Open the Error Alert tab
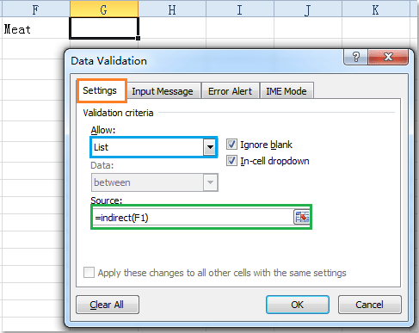Screen dimensions: 419x333 pos(230,91)
